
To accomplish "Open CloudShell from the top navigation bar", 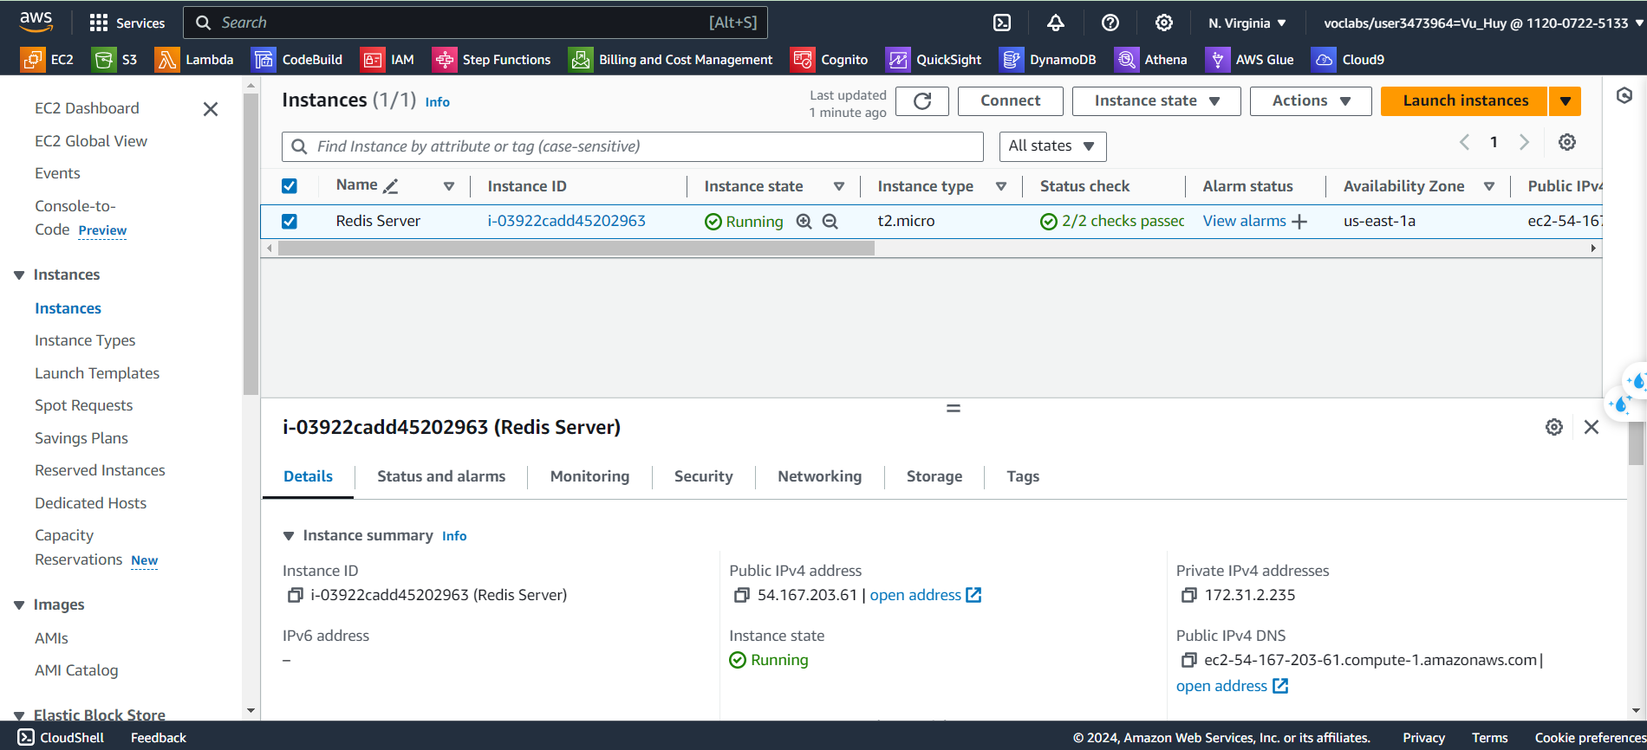I will coord(1002,23).
